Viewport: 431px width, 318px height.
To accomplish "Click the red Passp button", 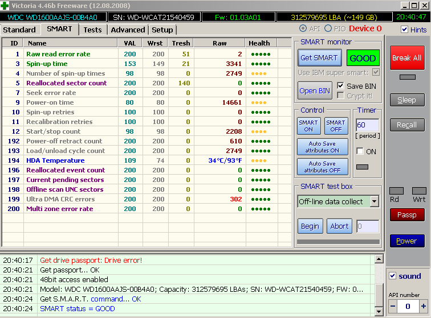I will coord(407,215).
